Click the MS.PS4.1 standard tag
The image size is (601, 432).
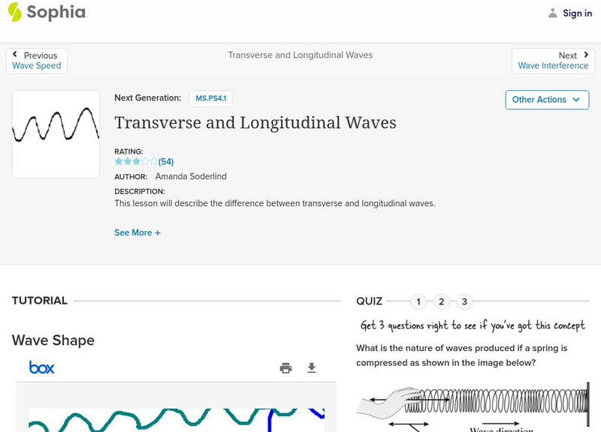pos(210,98)
